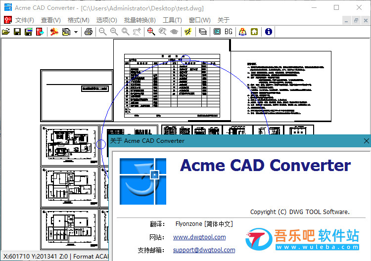Click the grayed 3D orbit icon
The image size is (371, 261).
pos(174,32)
